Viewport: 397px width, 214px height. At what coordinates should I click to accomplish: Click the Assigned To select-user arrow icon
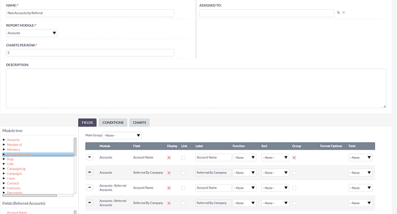coord(338,13)
